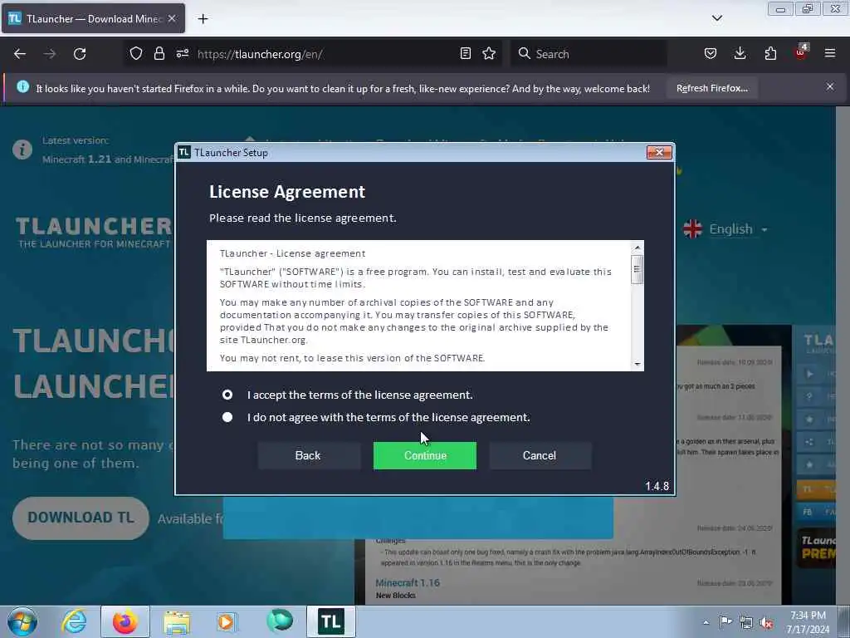Image resolution: width=850 pixels, height=638 pixels.
Task: Click Refresh Firefox button
Action: [711, 88]
